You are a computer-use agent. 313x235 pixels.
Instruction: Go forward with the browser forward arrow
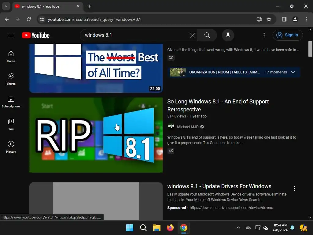pyautogui.click(x=18, y=19)
